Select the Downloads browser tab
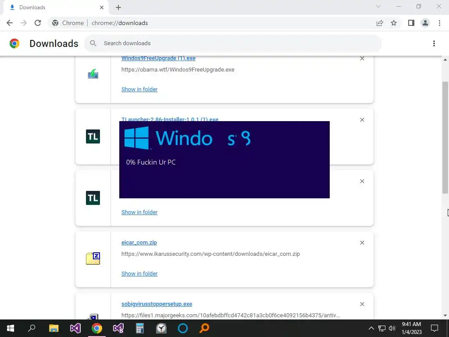This screenshot has width=449, height=337. 56,8
